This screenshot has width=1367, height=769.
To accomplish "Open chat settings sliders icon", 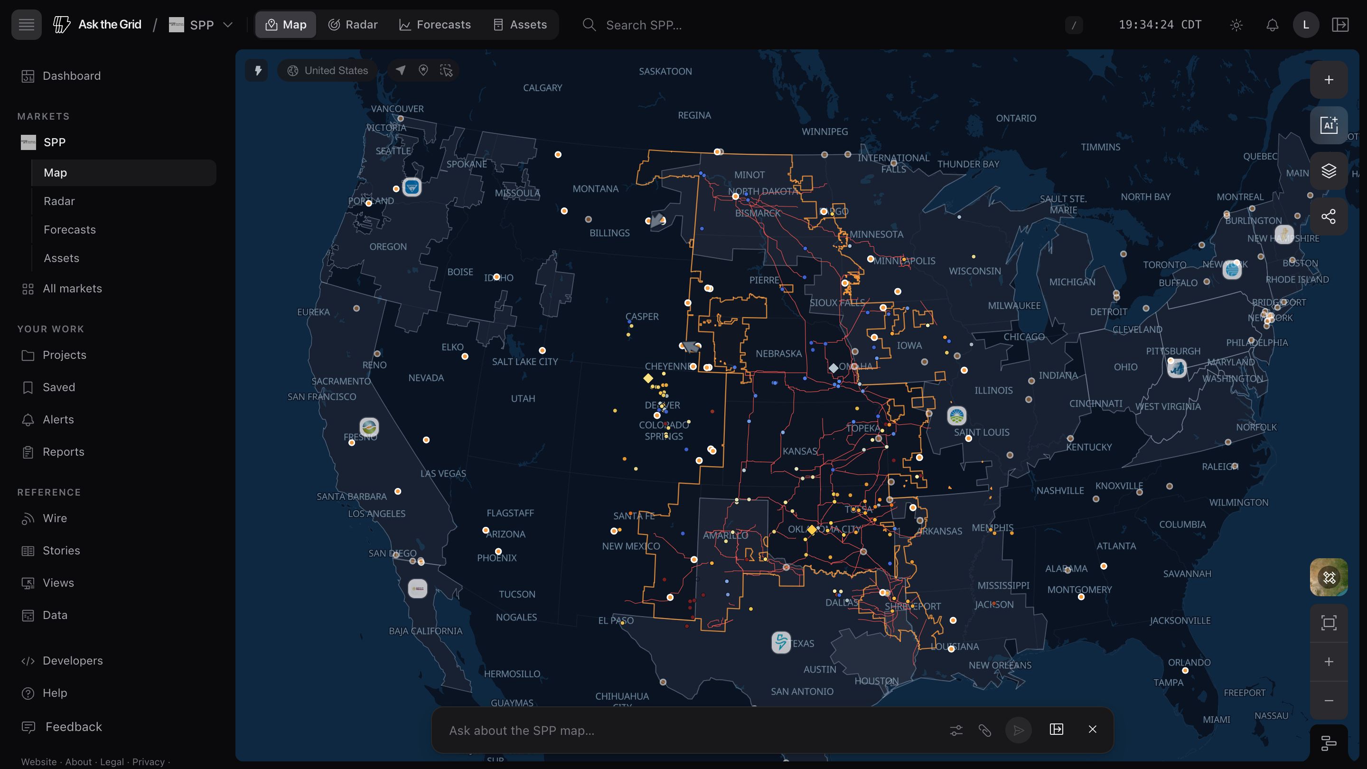I will [956, 730].
